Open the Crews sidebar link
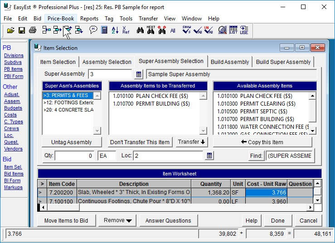Viewport: 335px width, 243px height. coord(11,129)
